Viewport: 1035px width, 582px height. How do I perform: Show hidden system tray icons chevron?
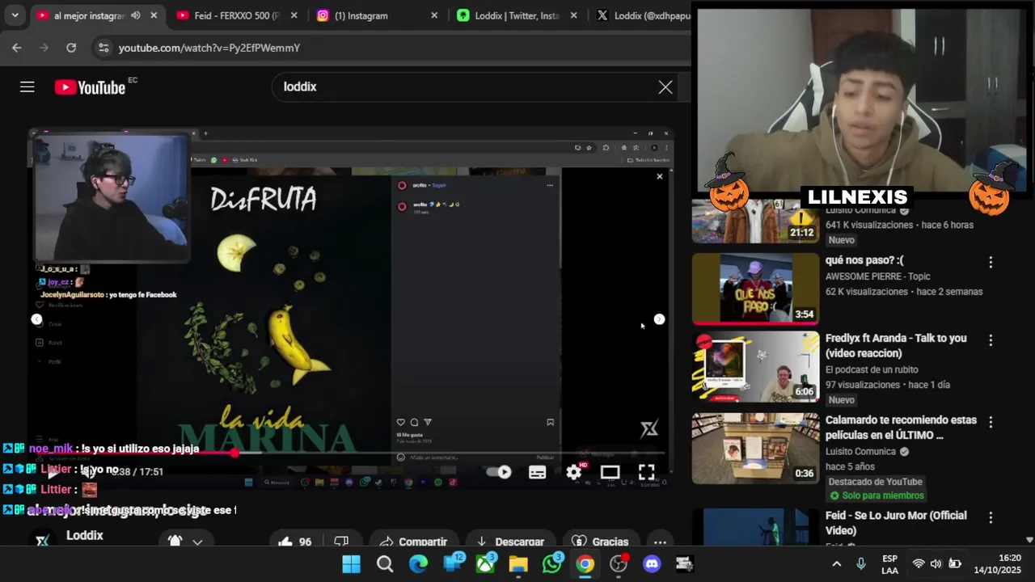[x=836, y=564]
